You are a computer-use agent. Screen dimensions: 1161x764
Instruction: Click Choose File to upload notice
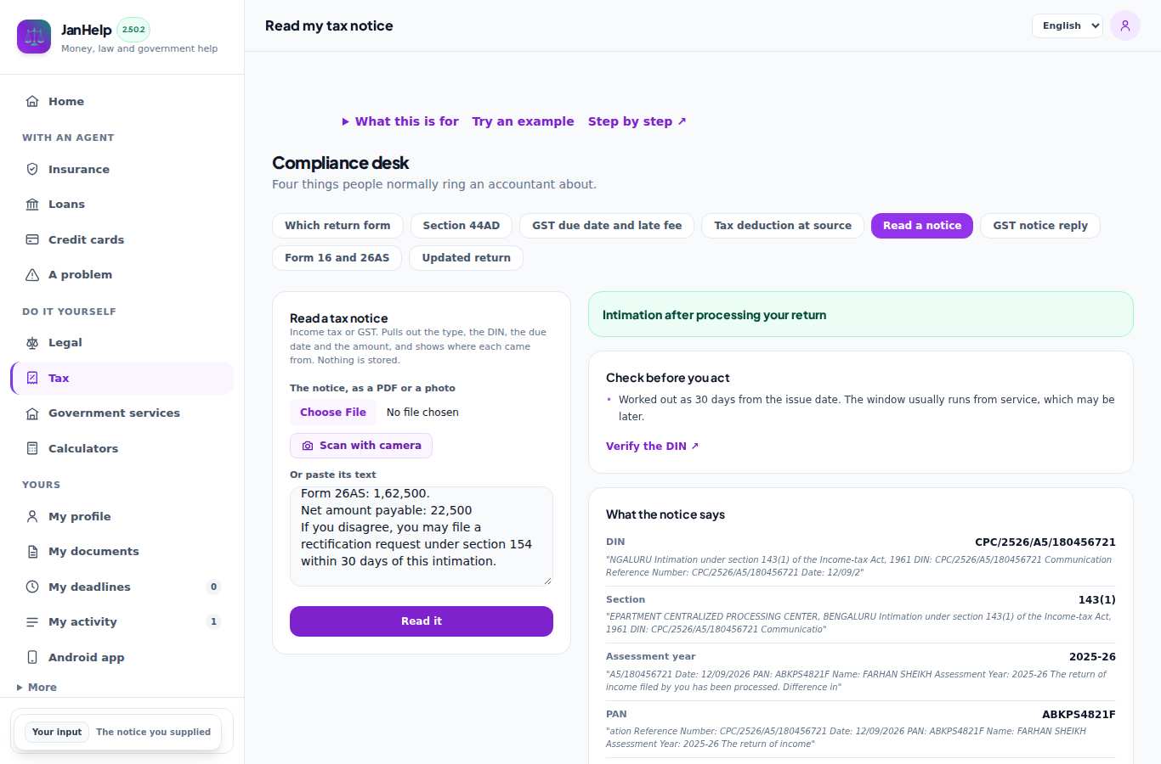point(333,413)
